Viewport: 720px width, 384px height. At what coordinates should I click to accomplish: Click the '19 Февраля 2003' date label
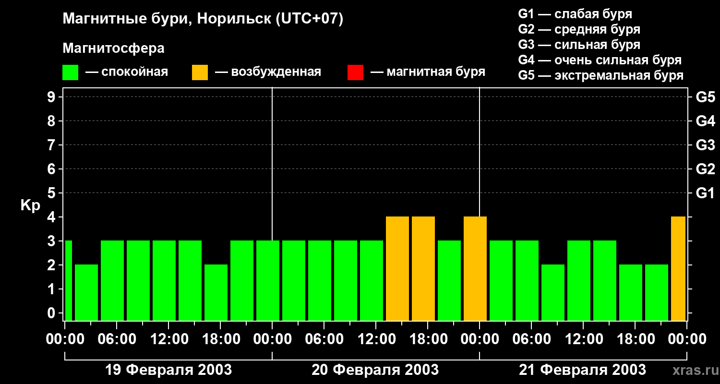point(168,370)
